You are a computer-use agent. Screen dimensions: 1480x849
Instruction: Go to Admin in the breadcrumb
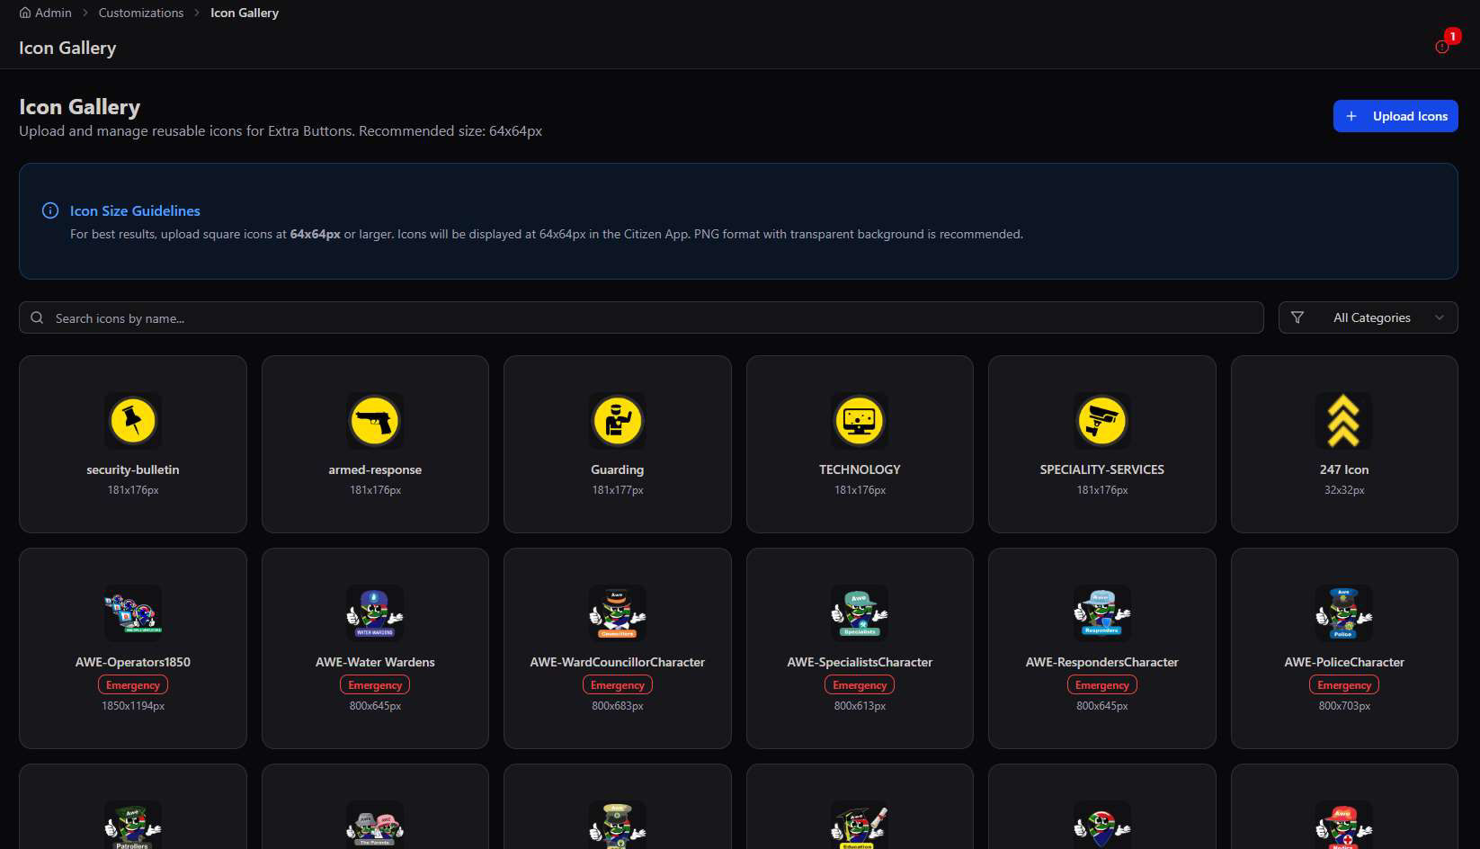[45, 13]
